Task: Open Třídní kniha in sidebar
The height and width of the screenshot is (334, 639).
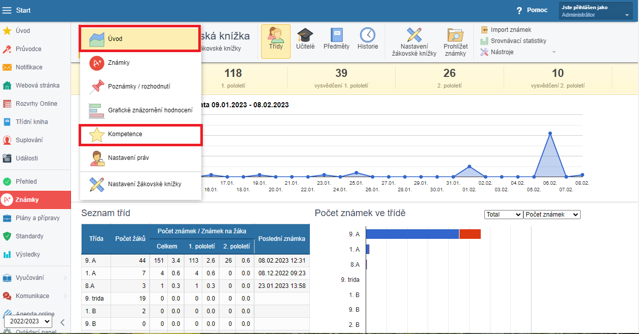Action: 31,122
